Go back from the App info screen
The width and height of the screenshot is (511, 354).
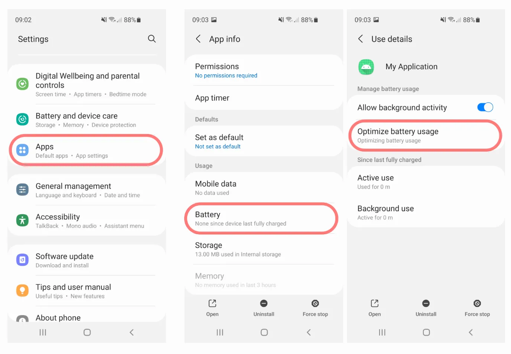pyautogui.click(x=198, y=39)
